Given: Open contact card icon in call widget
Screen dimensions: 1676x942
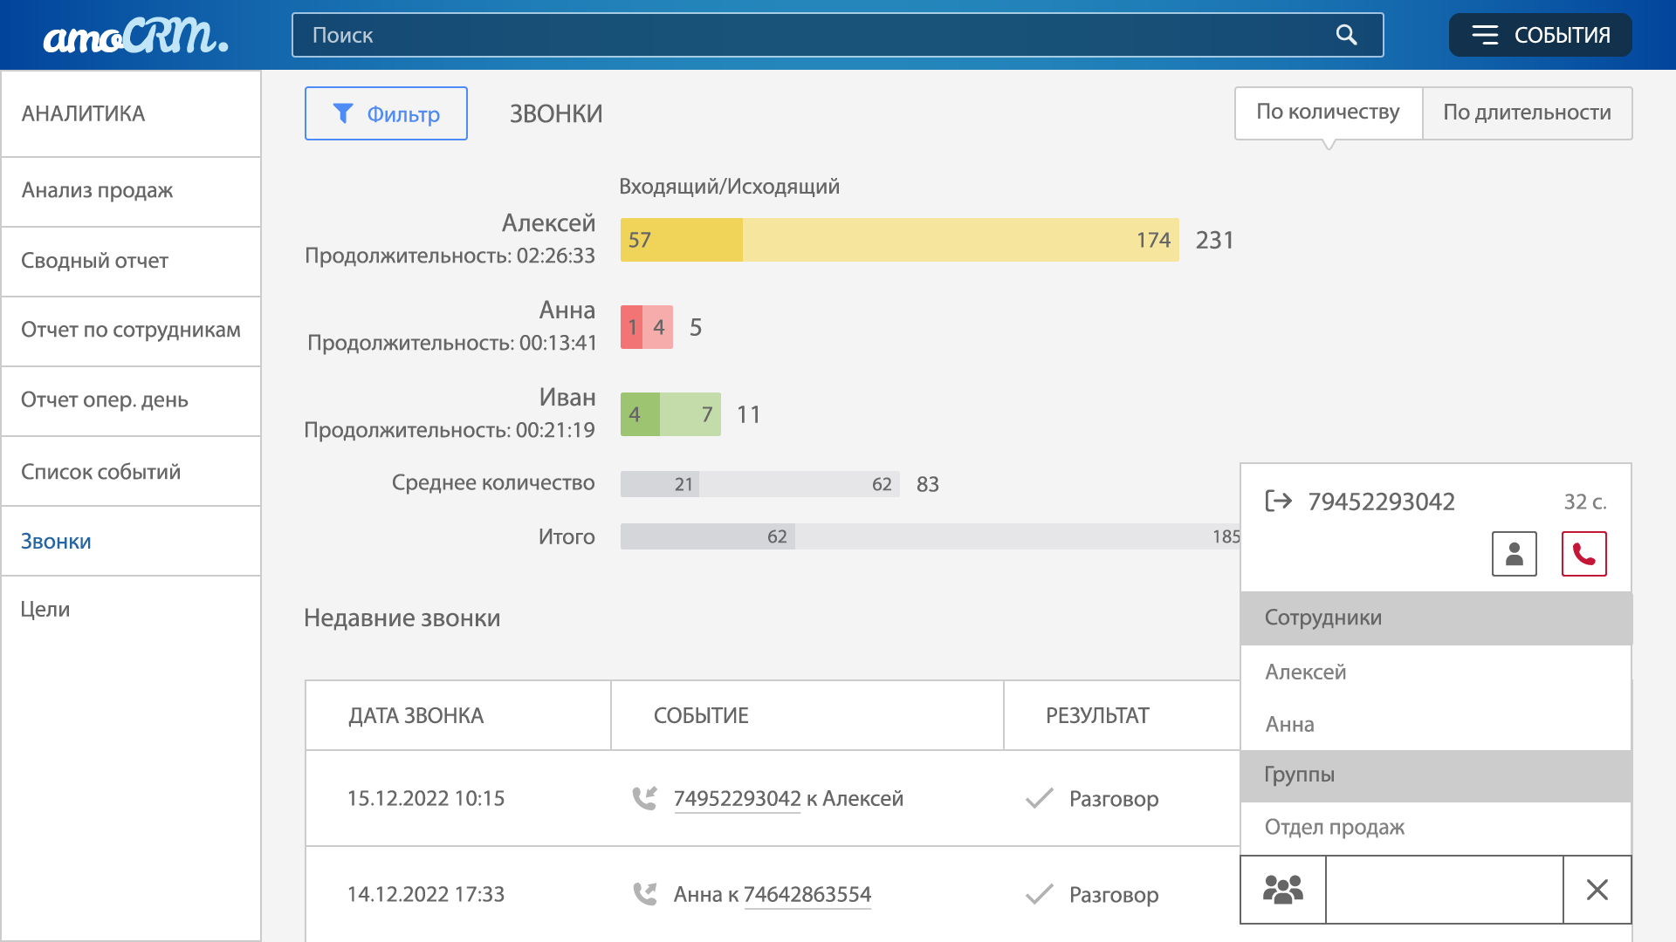Looking at the screenshot, I should click(x=1515, y=554).
